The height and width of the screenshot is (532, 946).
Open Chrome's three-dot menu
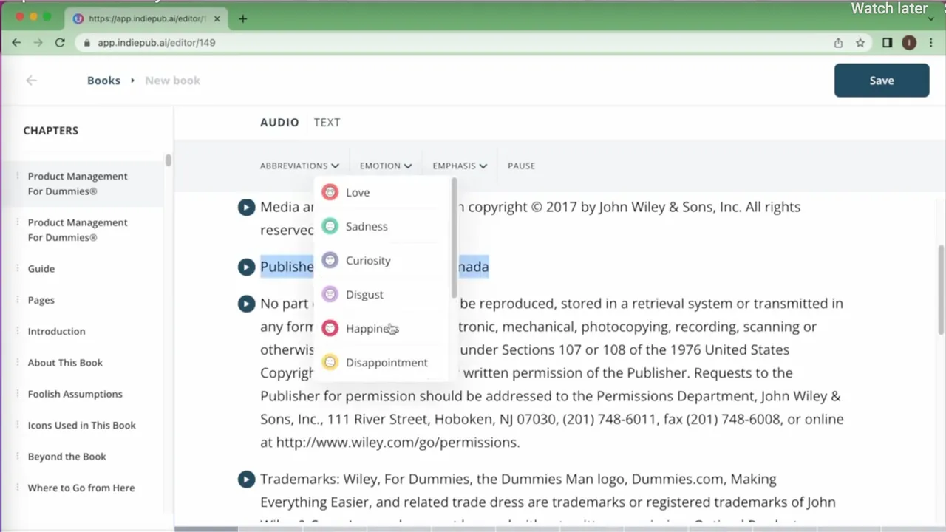pos(931,43)
